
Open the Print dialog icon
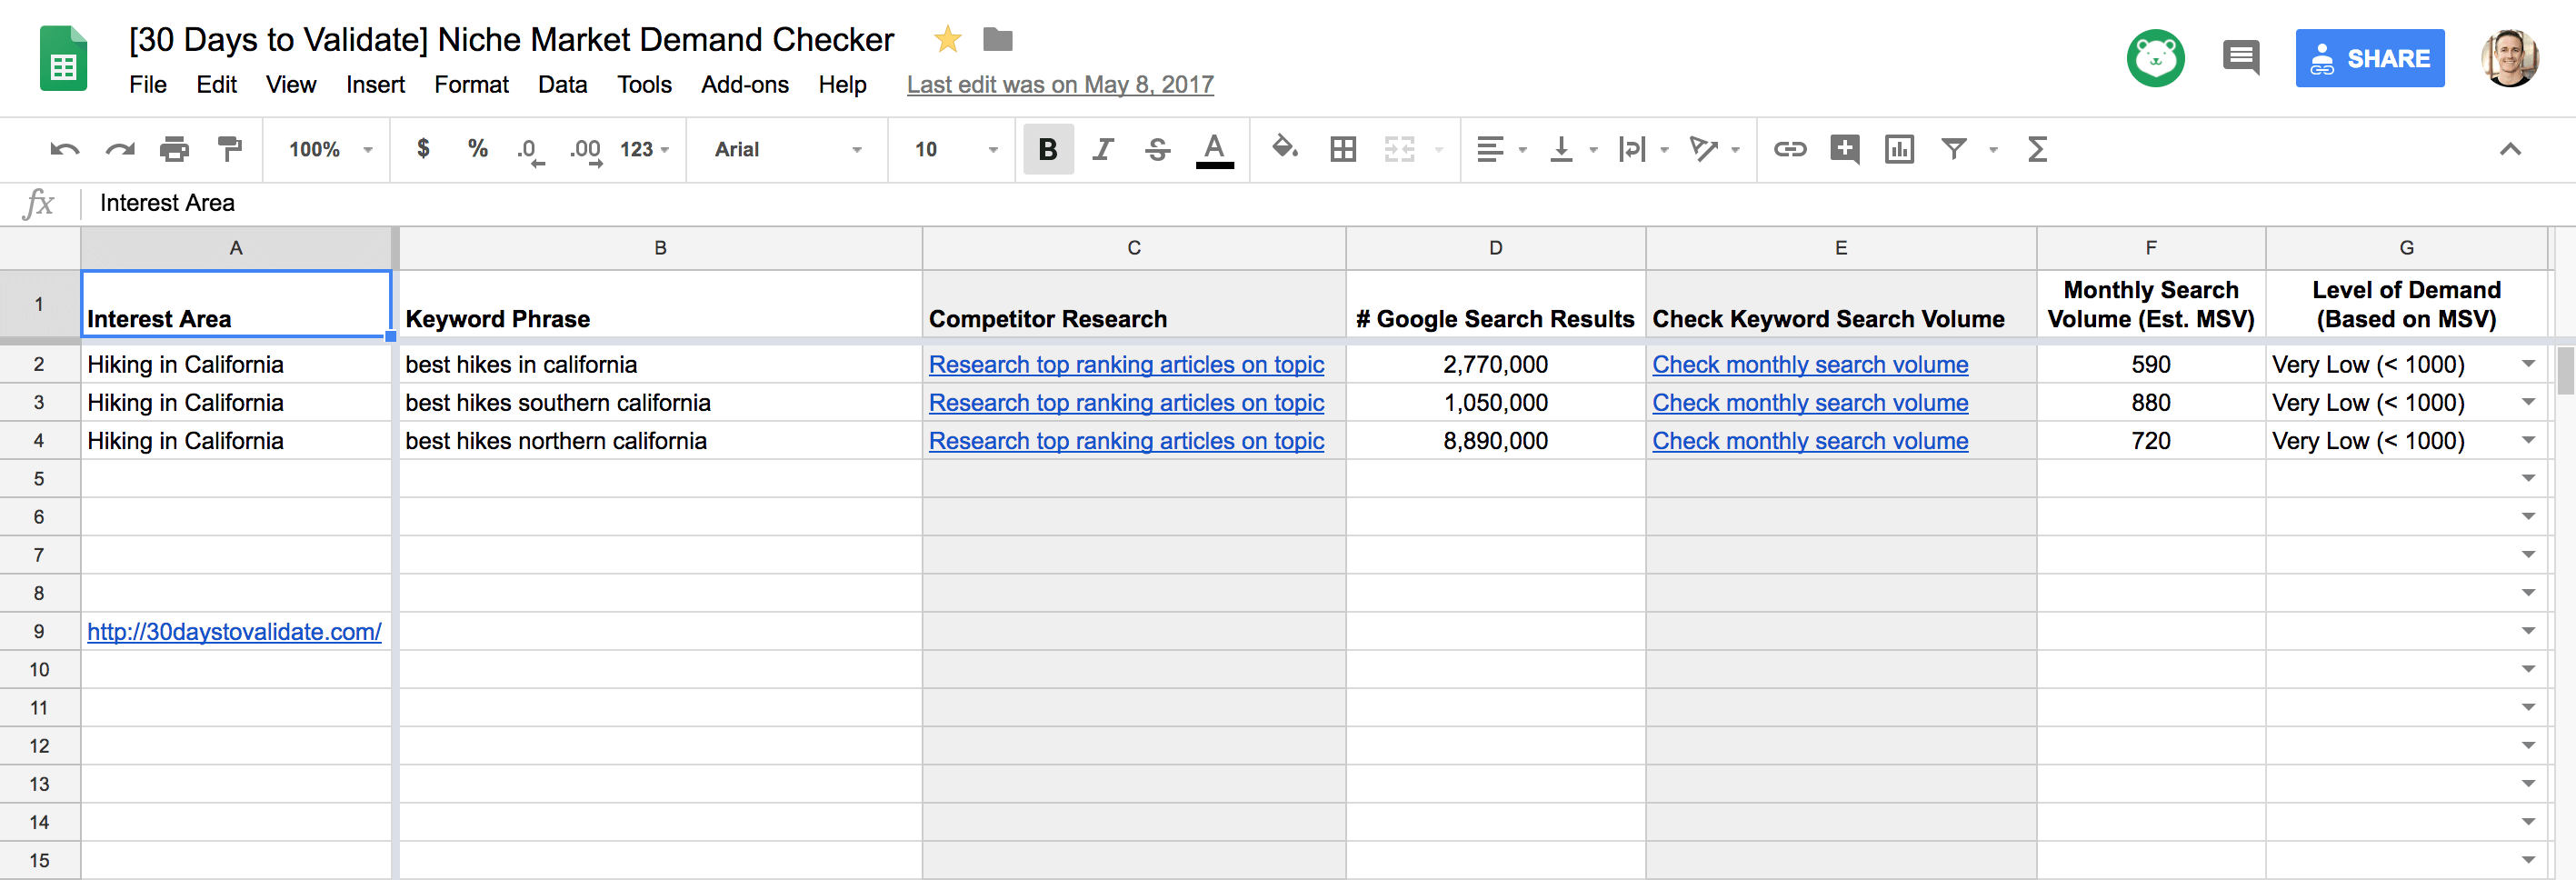(174, 149)
